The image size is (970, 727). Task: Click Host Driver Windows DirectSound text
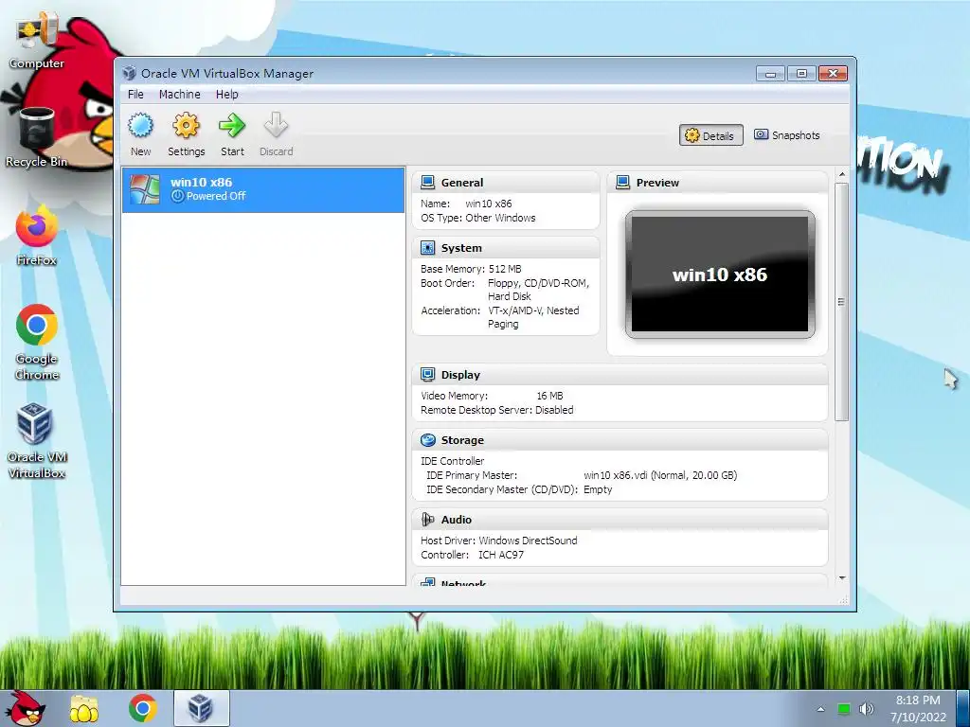(x=498, y=541)
